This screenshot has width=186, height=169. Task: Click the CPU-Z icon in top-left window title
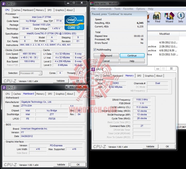[x=4, y=4]
